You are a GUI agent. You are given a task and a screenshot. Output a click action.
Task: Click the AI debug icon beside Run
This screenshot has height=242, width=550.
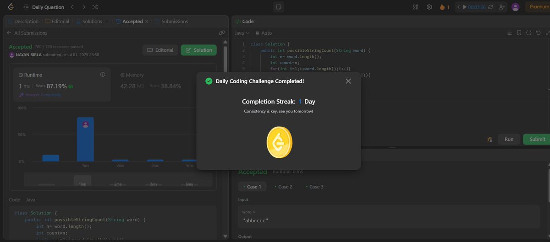489,139
